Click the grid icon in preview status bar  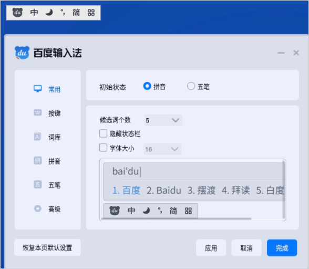(188, 211)
